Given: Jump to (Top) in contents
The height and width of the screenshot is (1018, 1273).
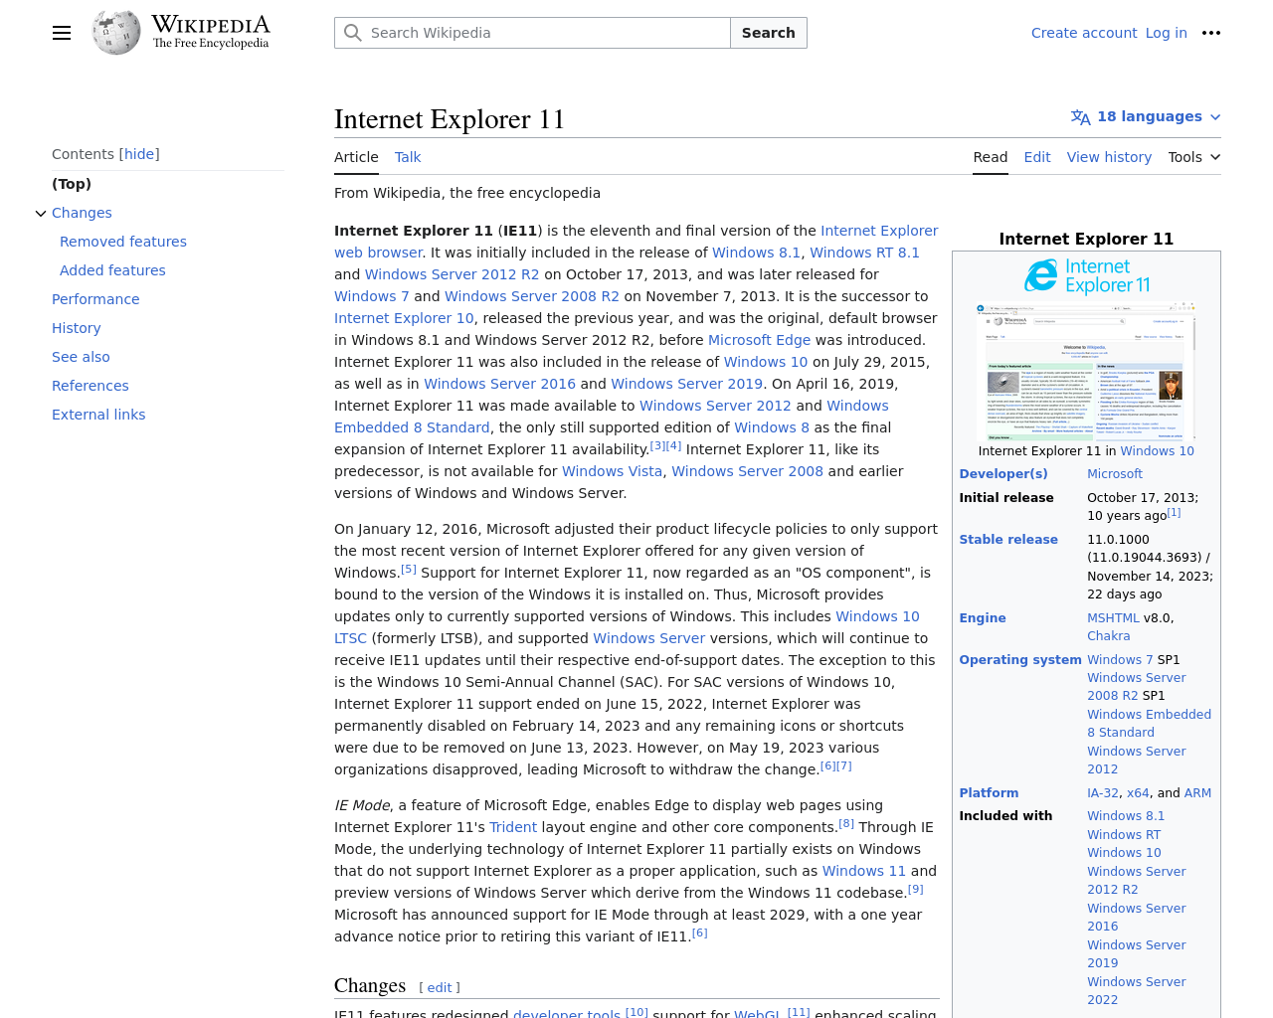Looking at the screenshot, I should point(72,184).
